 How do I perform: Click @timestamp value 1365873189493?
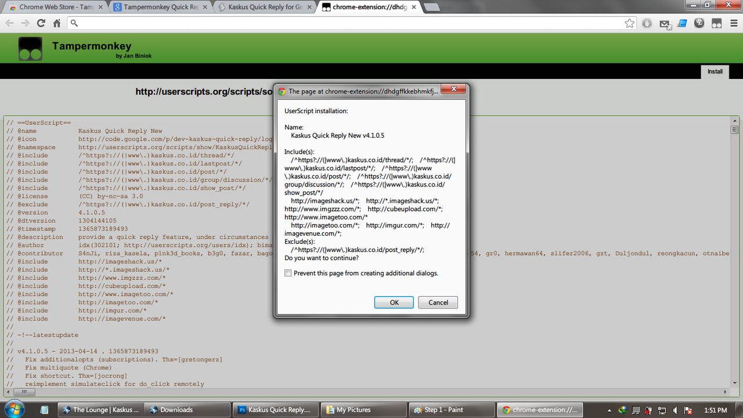(103, 229)
